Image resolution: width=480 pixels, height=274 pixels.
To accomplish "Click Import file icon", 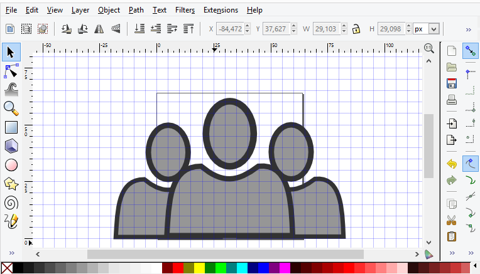I will (452, 124).
